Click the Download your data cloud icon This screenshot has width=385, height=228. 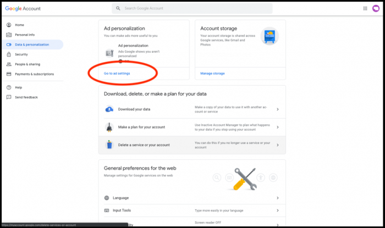pos(109,109)
